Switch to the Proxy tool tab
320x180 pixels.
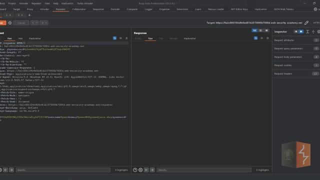[30, 9]
